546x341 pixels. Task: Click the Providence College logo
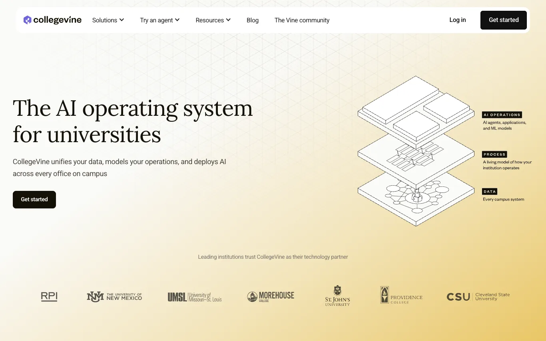pos(401,295)
